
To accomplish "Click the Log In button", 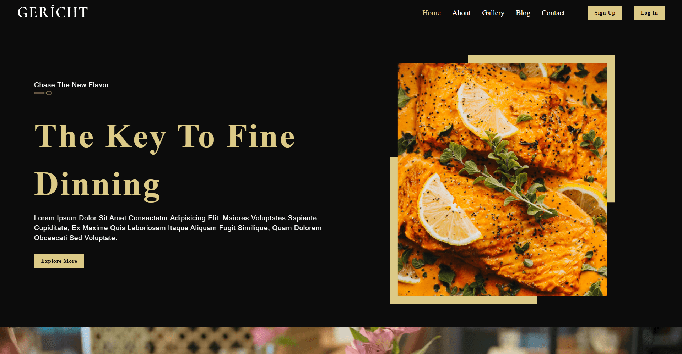I will [649, 13].
